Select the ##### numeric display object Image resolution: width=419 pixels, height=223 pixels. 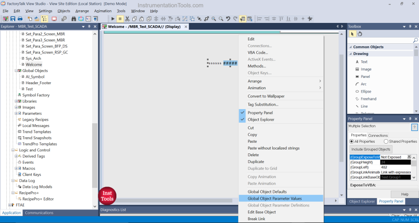coord(230,63)
